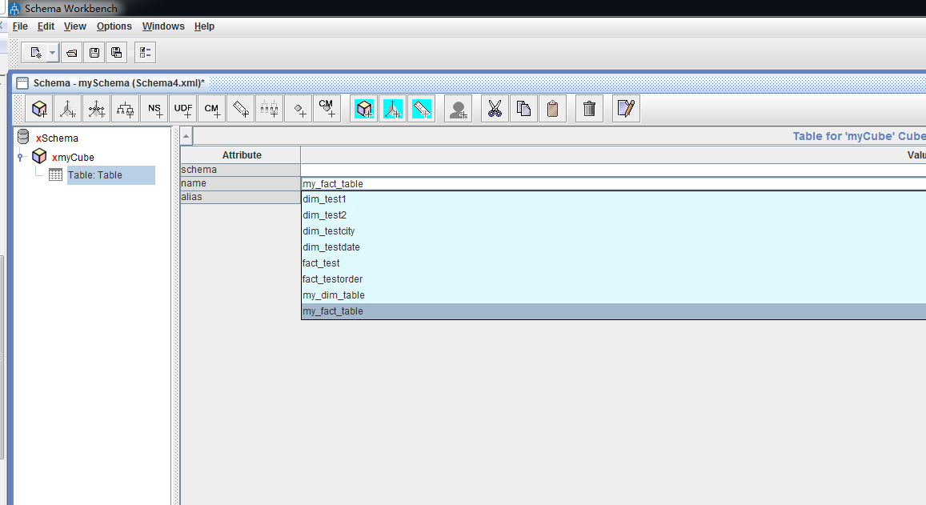Click the Schema window icon in title bar
The height and width of the screenshot is (505, 926).
coord(22,82)
